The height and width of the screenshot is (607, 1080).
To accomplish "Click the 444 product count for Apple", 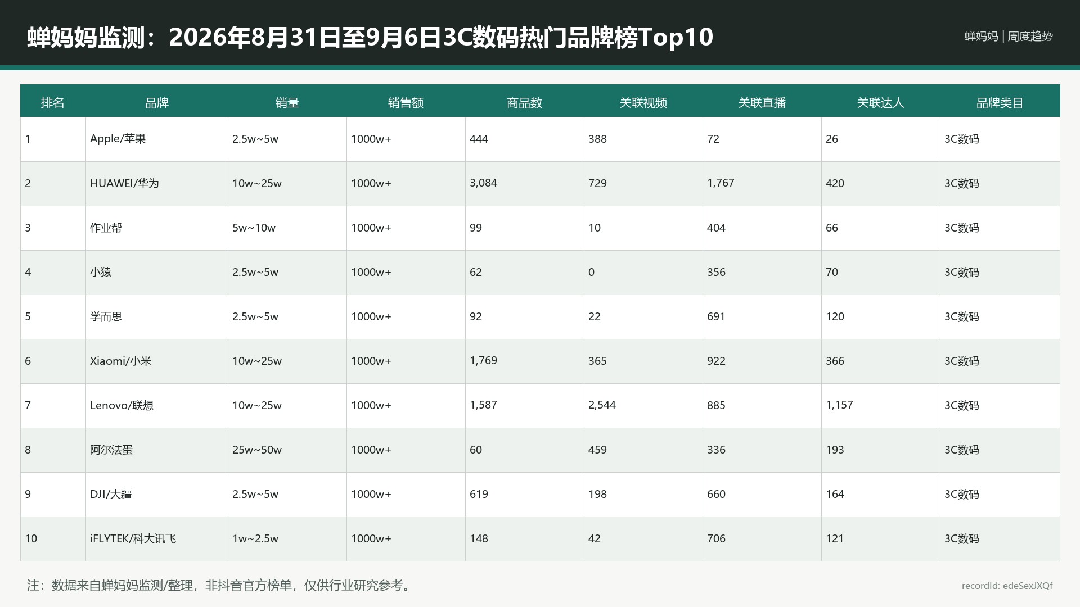I will tap(479, 139).
